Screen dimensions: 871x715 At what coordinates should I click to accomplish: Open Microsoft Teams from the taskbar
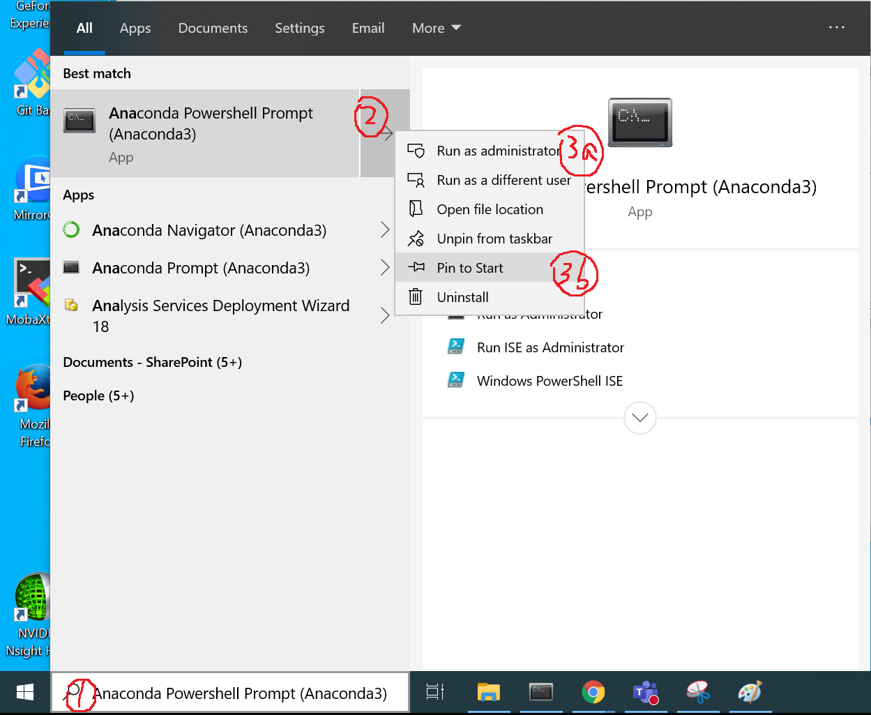tap(646, 692)
